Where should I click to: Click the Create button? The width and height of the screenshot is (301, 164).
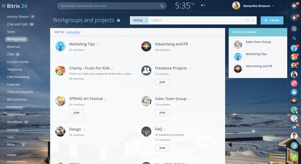272,20
